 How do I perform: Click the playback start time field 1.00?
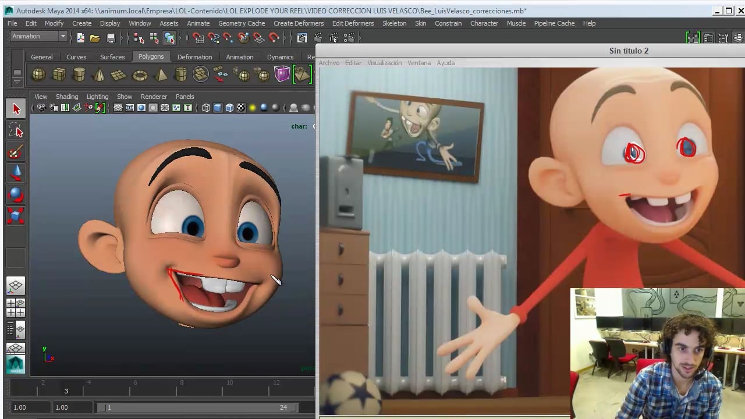pos(72,407)
